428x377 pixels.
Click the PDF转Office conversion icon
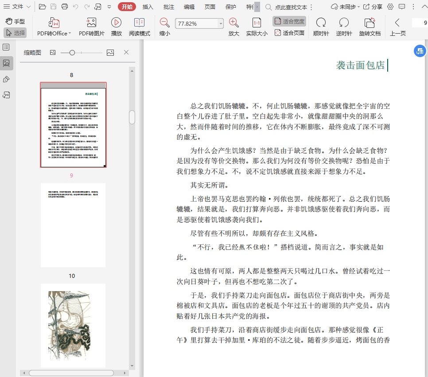[54, 23]
